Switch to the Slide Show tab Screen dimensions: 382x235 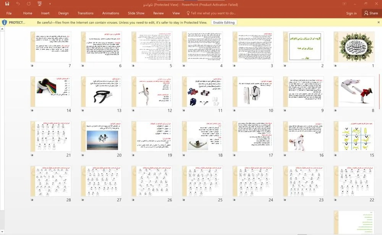pyautogui.click(x=136, y=13)
